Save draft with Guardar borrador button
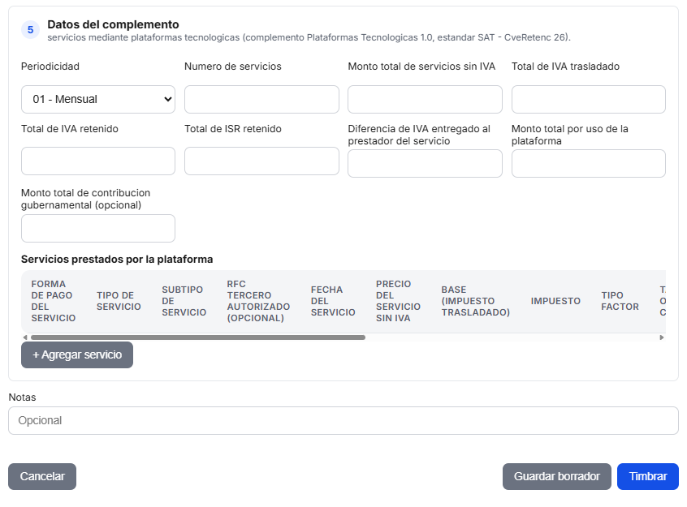Image resolution: width=687 pixels, height=507 pixels. point(556,476)
